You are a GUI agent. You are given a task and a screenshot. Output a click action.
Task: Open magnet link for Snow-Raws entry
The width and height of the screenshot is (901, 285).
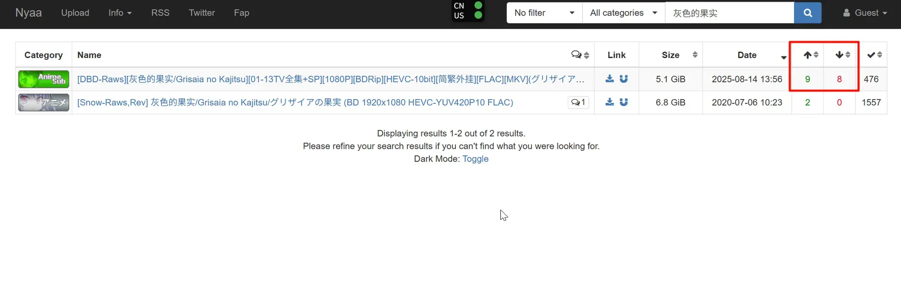click(x=624, y=102)
